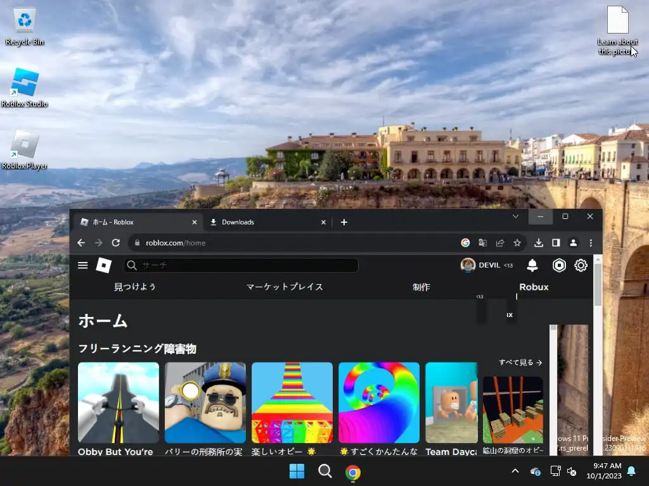Open the Robux hexagon icon menu
Screen dimensions: 649x486
pos(559,265)
